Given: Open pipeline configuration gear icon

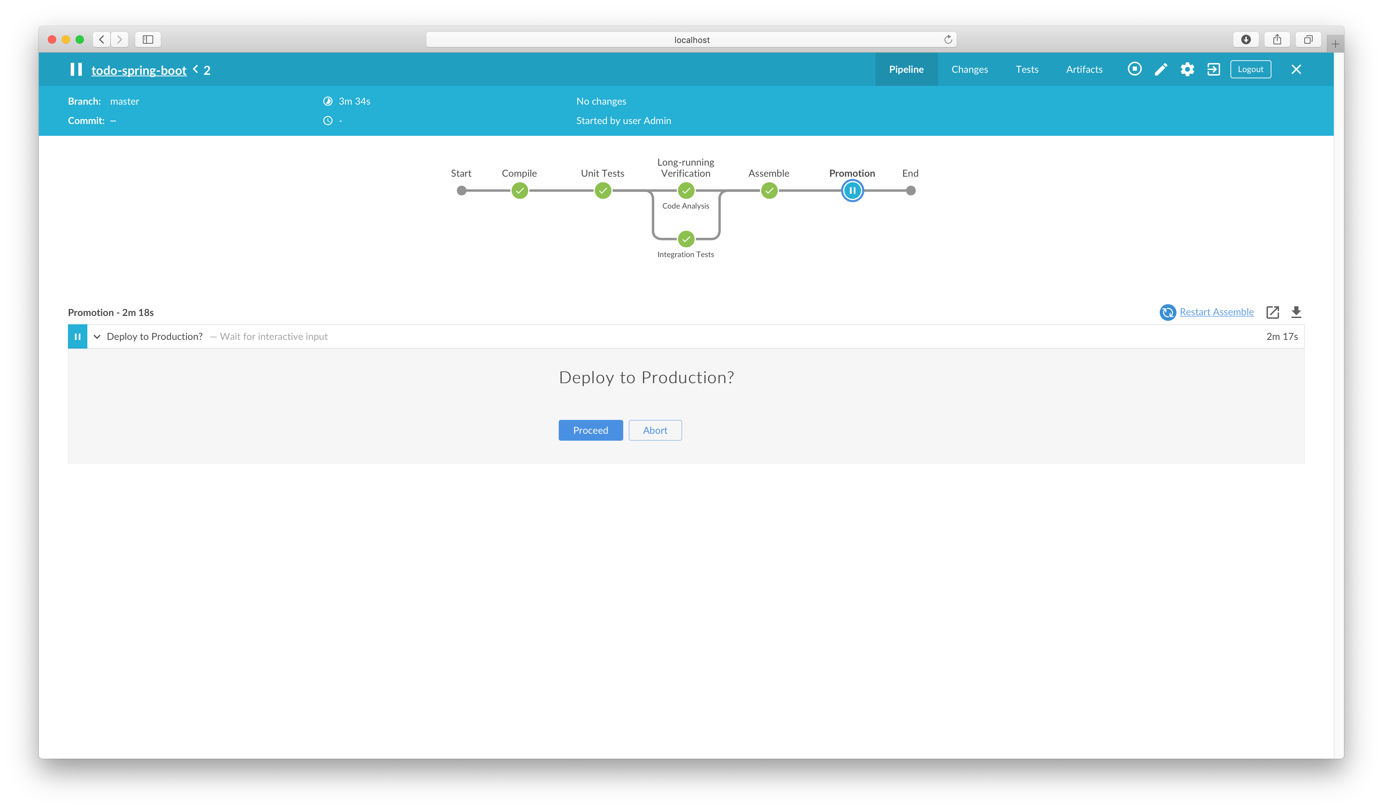Looking at the screenshot, I should (1187, 69).
